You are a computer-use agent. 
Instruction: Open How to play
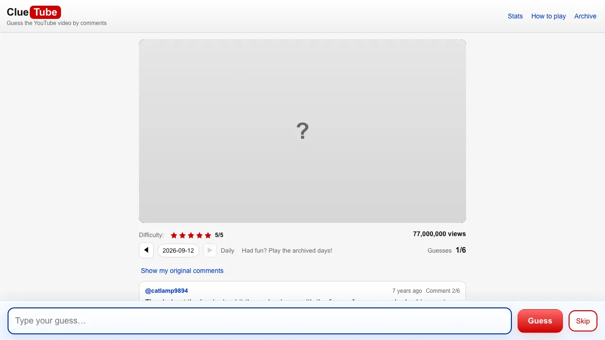[x=548, y=16]
